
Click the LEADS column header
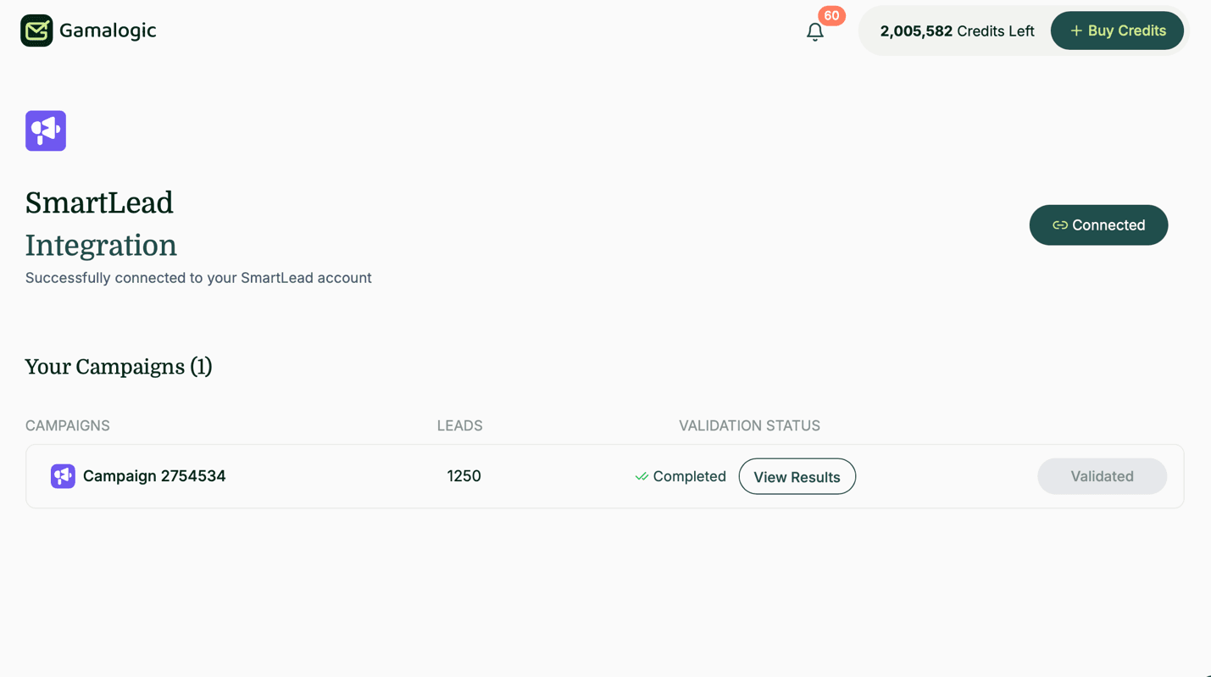pos(459,425)
